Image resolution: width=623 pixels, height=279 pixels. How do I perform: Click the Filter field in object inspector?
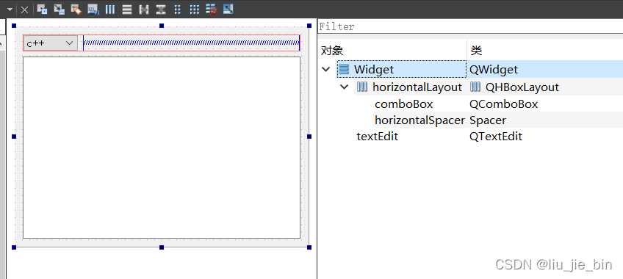click(x=470, y=26)
